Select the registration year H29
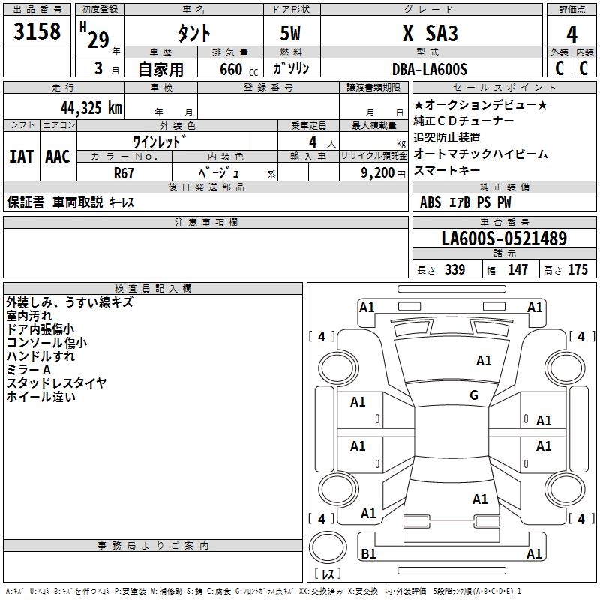 94,35
